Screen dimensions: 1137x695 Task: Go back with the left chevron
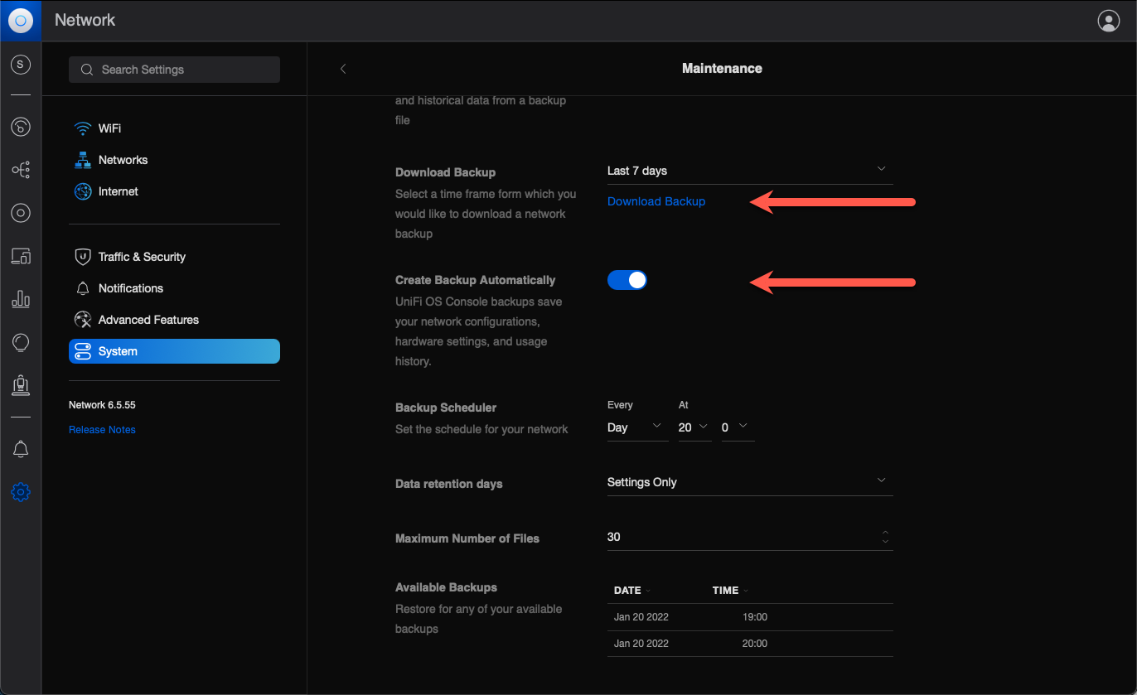(343, 69)
